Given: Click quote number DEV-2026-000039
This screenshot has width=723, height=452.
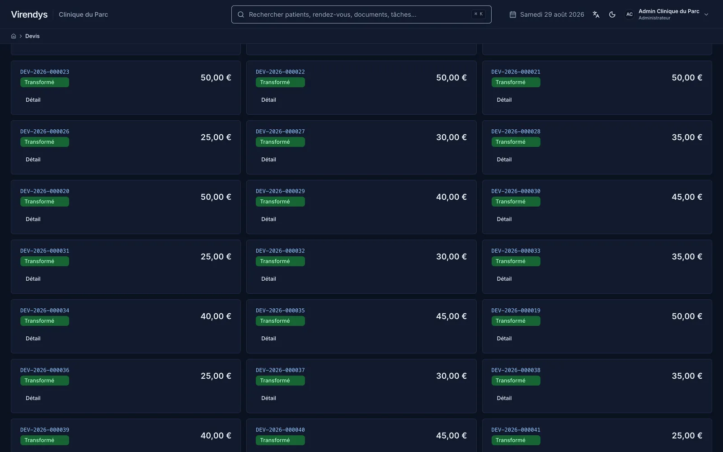Looking at the screenshot, I should (45, 430).
